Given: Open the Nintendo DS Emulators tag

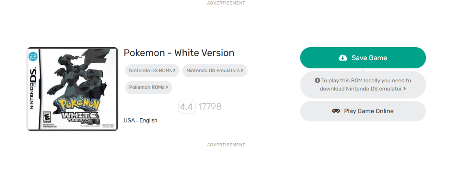Looking at the screenshot, I should coord(215,70).
